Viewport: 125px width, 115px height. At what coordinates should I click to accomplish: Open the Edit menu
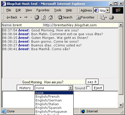(x=18, y=10)
